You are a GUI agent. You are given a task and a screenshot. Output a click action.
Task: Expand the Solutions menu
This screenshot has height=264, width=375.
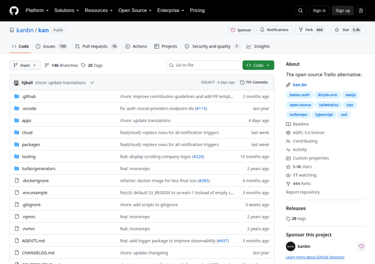coord(67,11)
